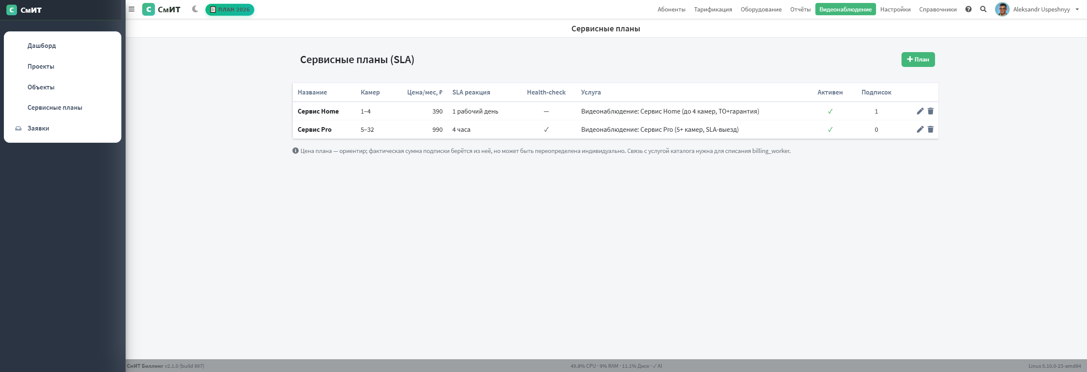Toggle dark mode with the moon icon
Image resolution: width=1087 pixels, height=372 pixels.
[x=195, y=9]
